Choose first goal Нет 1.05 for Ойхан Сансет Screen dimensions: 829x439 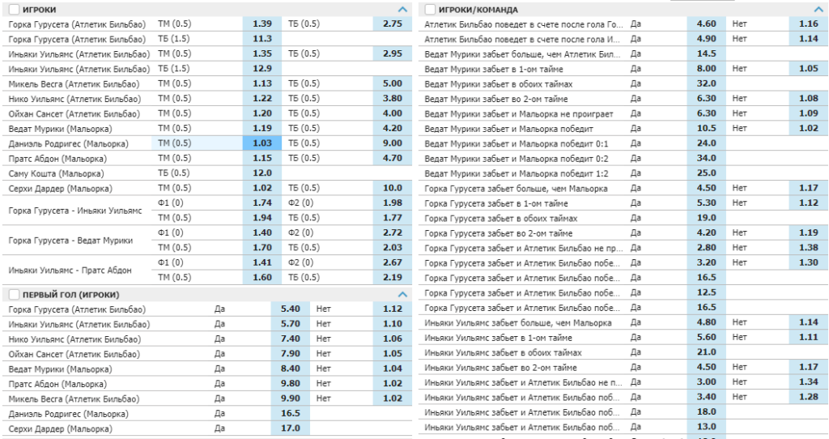[x=393, y=353]
